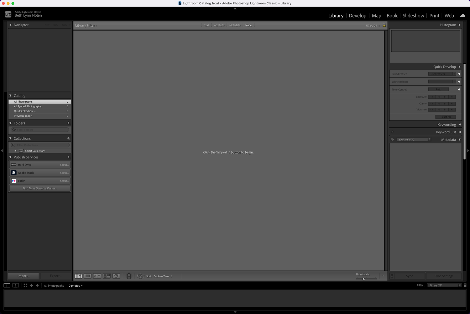Add publish service with plus icon
470x314 pixels.
(68, 157)
